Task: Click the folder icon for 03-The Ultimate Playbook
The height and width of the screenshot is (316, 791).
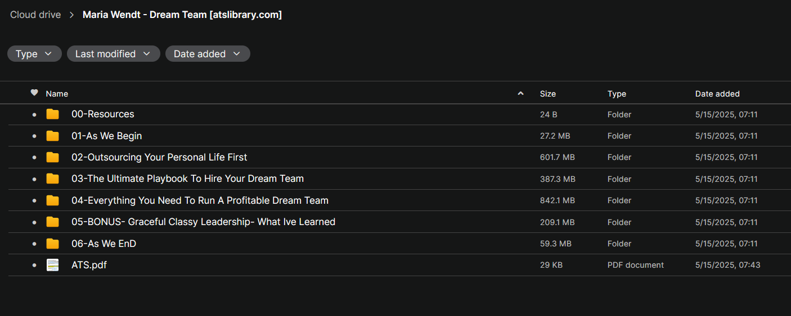Action: [x=52, y=179]
